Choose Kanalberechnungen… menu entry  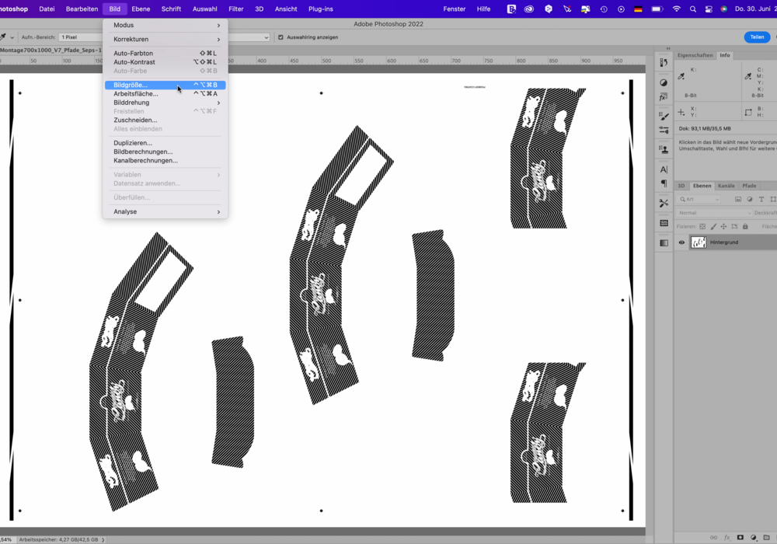(x=165, y=161)
